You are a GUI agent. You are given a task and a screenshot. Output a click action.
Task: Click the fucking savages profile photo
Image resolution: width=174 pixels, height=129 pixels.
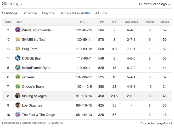tap(18, 96)
